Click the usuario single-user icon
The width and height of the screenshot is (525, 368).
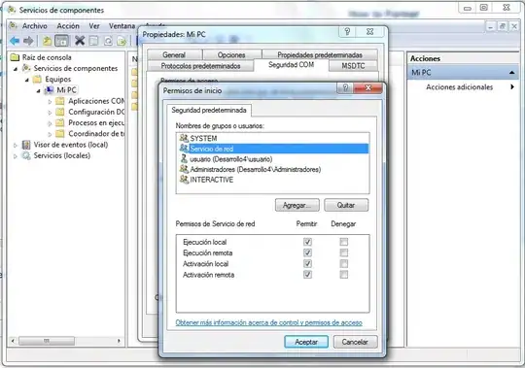click(x=184, y=158)
